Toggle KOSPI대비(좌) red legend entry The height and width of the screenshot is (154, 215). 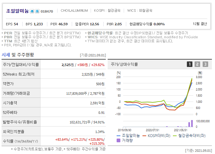[156, 136]
